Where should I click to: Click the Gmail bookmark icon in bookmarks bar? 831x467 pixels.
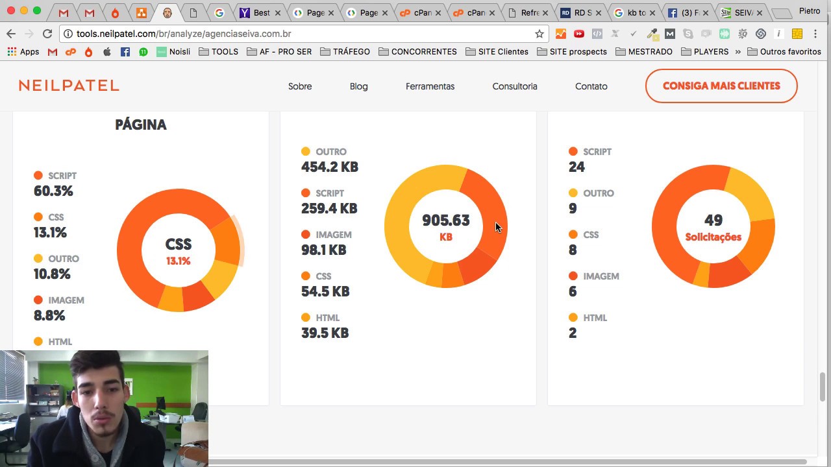(x=53, y=52)
